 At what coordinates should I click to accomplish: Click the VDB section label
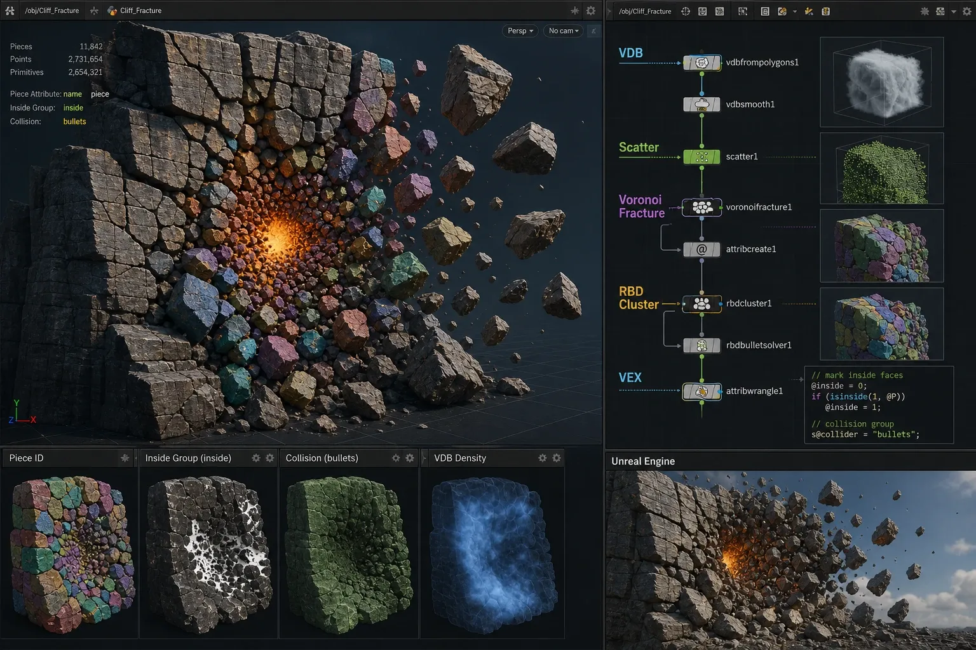631,53
